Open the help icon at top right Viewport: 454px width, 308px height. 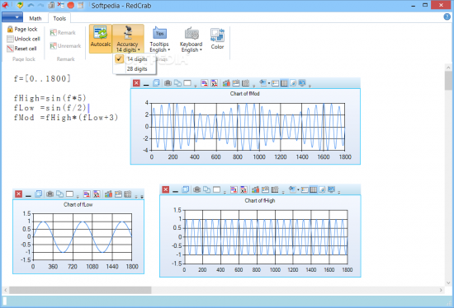pos(447,16)
